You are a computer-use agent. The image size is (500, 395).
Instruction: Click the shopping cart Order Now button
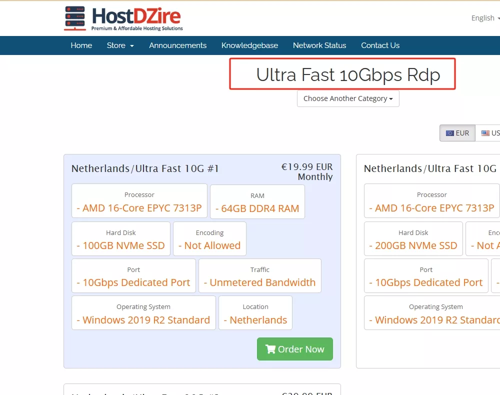(x=294, y=349)
